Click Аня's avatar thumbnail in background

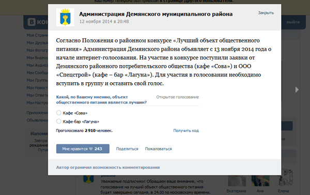pos(260,181)
